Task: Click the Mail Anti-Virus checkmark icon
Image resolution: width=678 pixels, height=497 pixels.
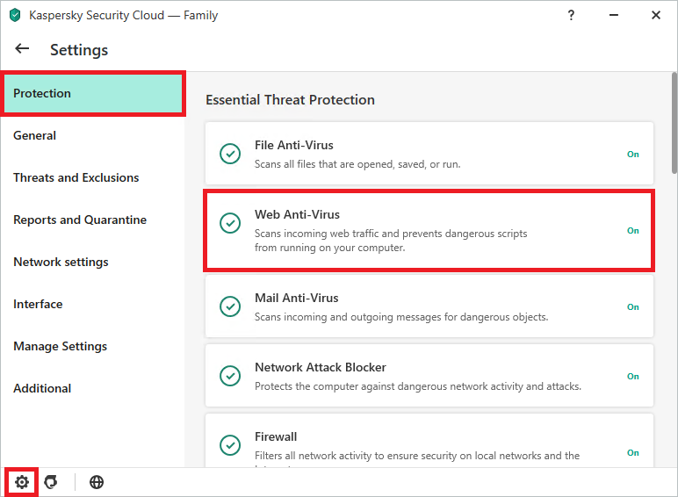Action: click(x=230, y=306)
